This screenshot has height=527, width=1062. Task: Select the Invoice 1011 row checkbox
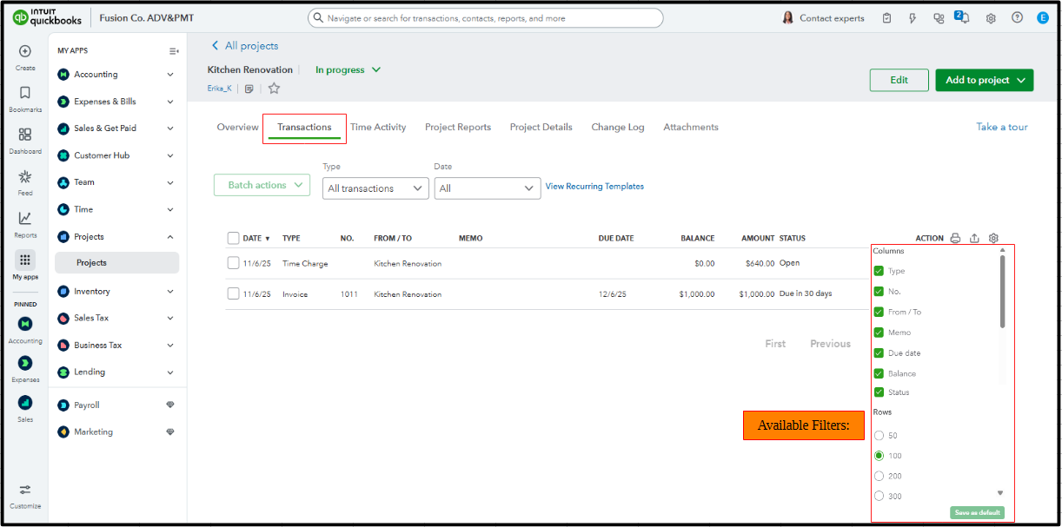coord(233,294)
